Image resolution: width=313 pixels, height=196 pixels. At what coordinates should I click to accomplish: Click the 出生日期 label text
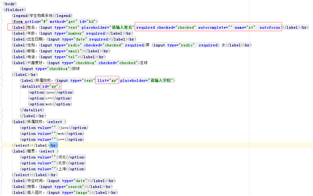click(x=35, y=39)
